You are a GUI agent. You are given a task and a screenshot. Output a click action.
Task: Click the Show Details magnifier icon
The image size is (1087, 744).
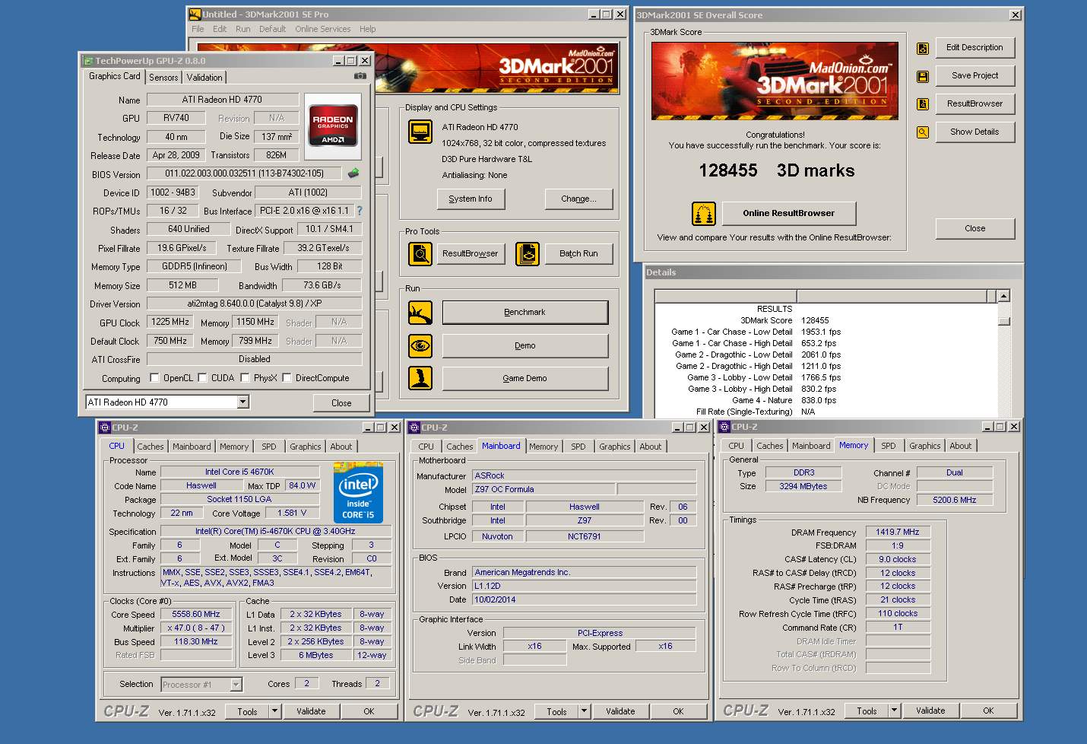click(923, 132)
